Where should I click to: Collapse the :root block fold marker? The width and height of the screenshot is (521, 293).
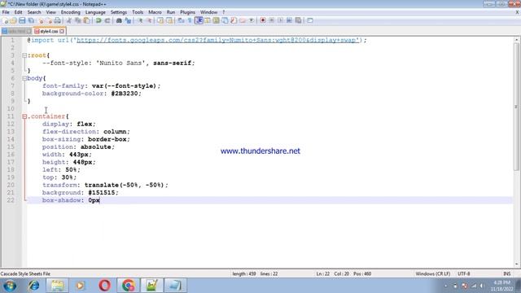24,55
